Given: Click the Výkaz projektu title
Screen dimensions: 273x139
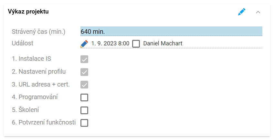Looking at the screenshot, I should (x=28, y=12).
